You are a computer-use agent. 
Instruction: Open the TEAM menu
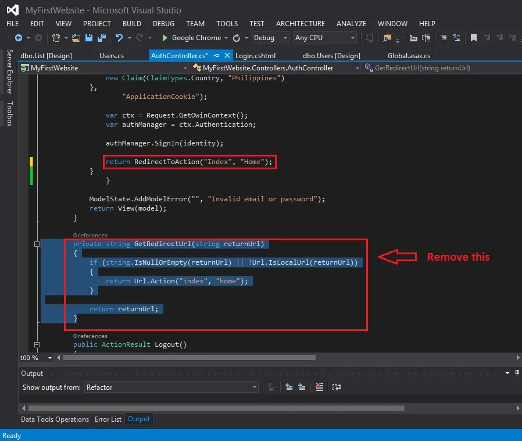point(195,24)
